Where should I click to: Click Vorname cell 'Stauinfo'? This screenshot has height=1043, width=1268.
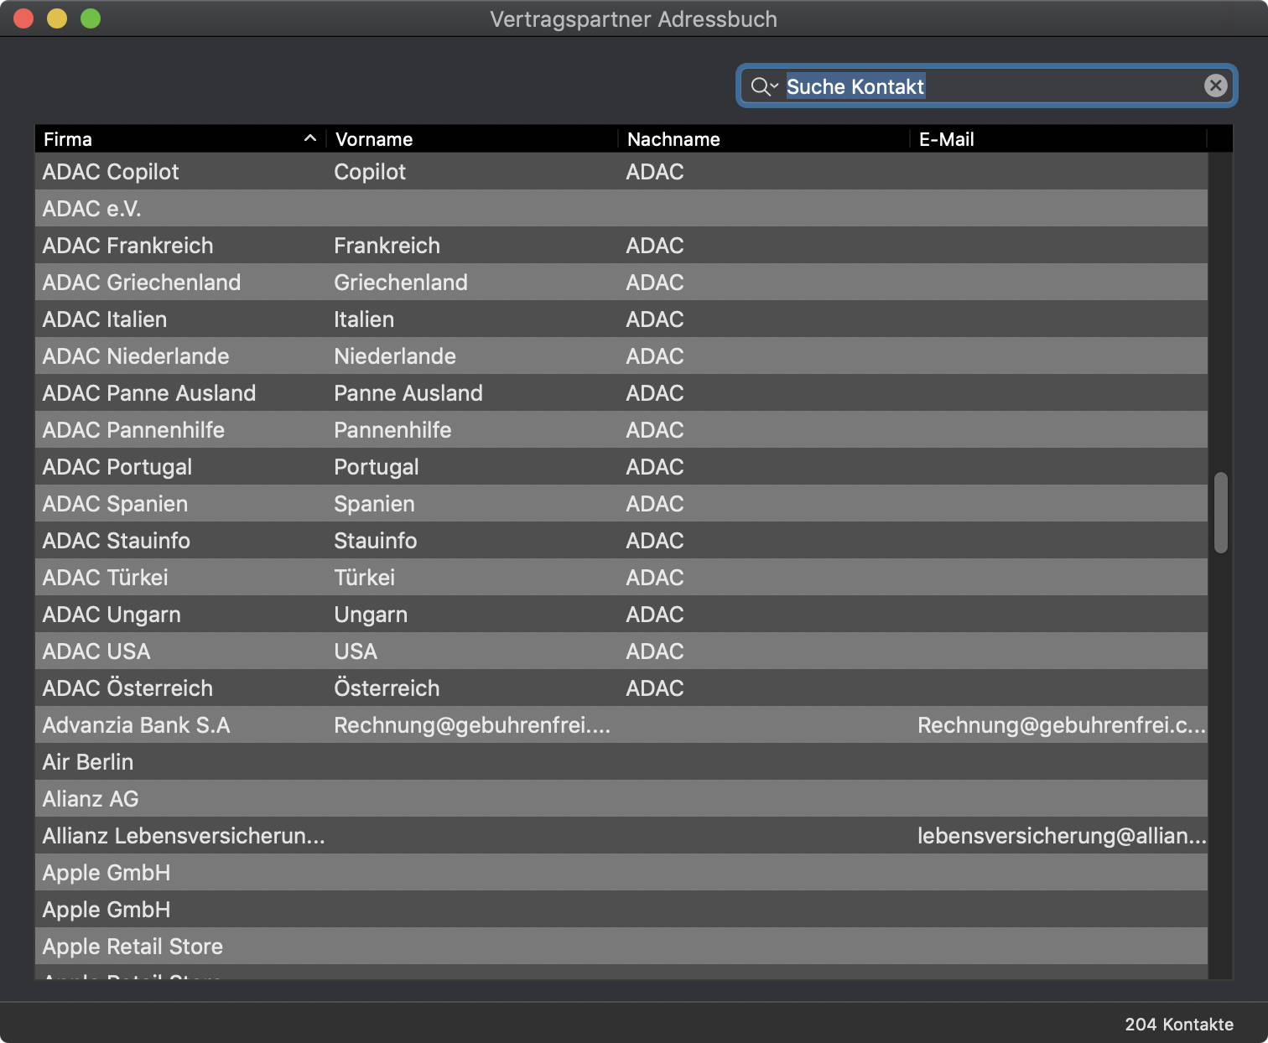[375, 541]
